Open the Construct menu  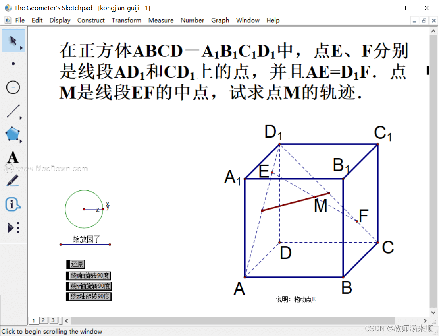click(x=91, y=20)
